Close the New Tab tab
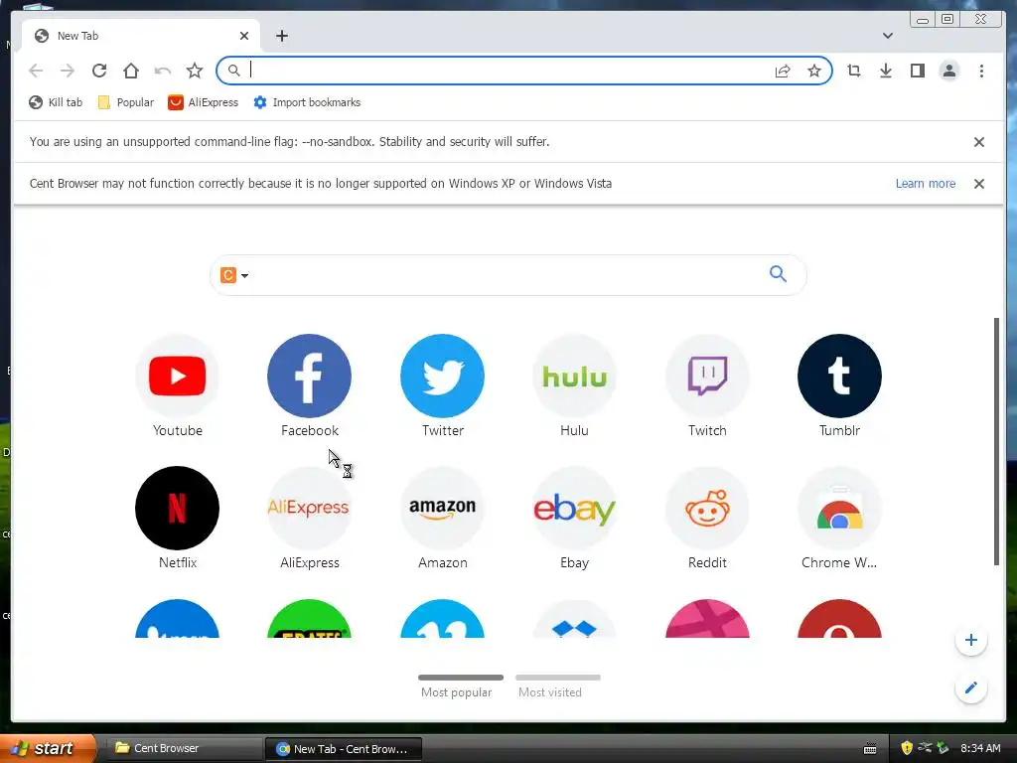The image size is (1017, 763). pyautogui.click(x=244, y=36)
